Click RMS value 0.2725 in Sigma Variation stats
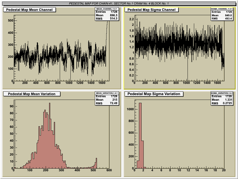238x179 pixels. coord(227,103)
